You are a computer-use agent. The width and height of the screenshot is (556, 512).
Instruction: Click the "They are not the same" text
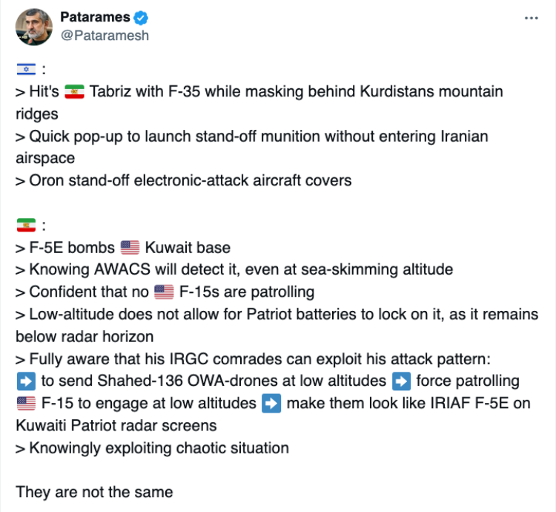tap(94, 492)
